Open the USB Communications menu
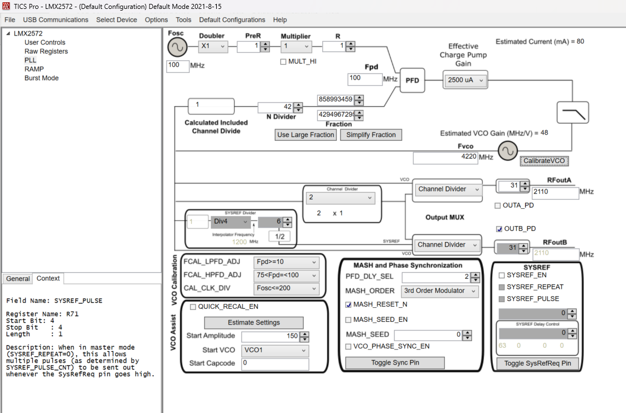This screenshot has height=413, width=626. pos(56,20)
